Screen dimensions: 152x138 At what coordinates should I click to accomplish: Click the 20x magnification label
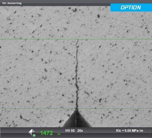80,131
